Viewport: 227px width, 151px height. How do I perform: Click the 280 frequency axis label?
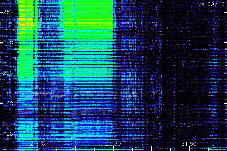tap(8, 12)
